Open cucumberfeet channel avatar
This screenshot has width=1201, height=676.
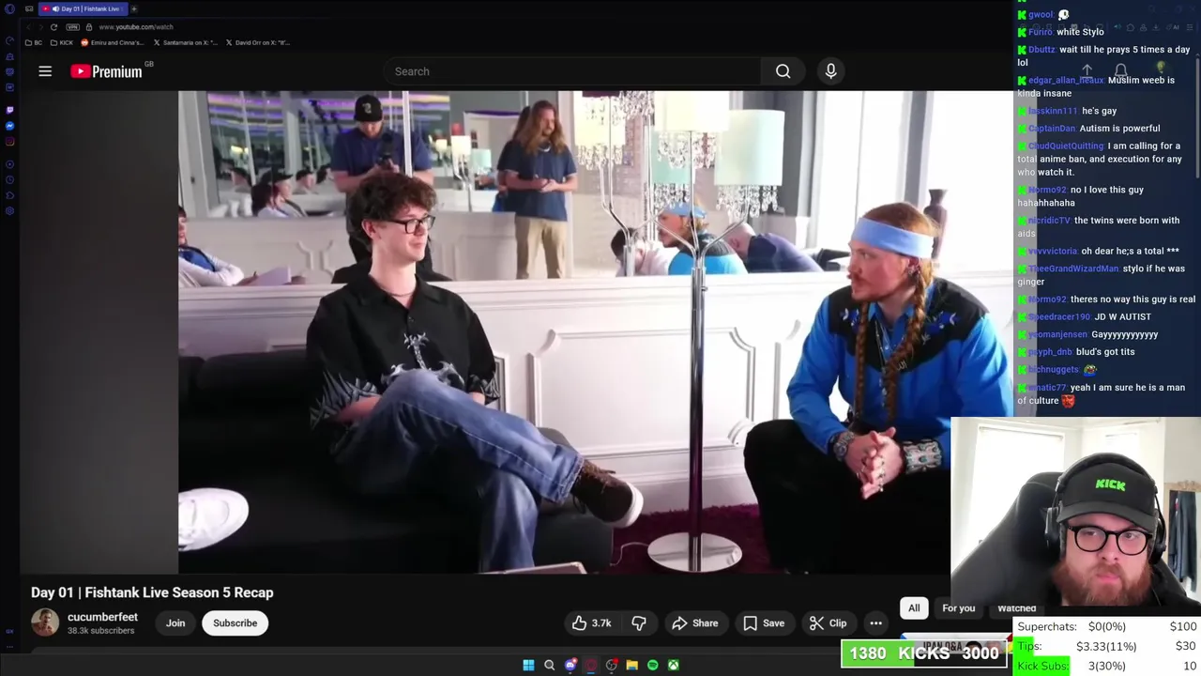coord(44,622)
